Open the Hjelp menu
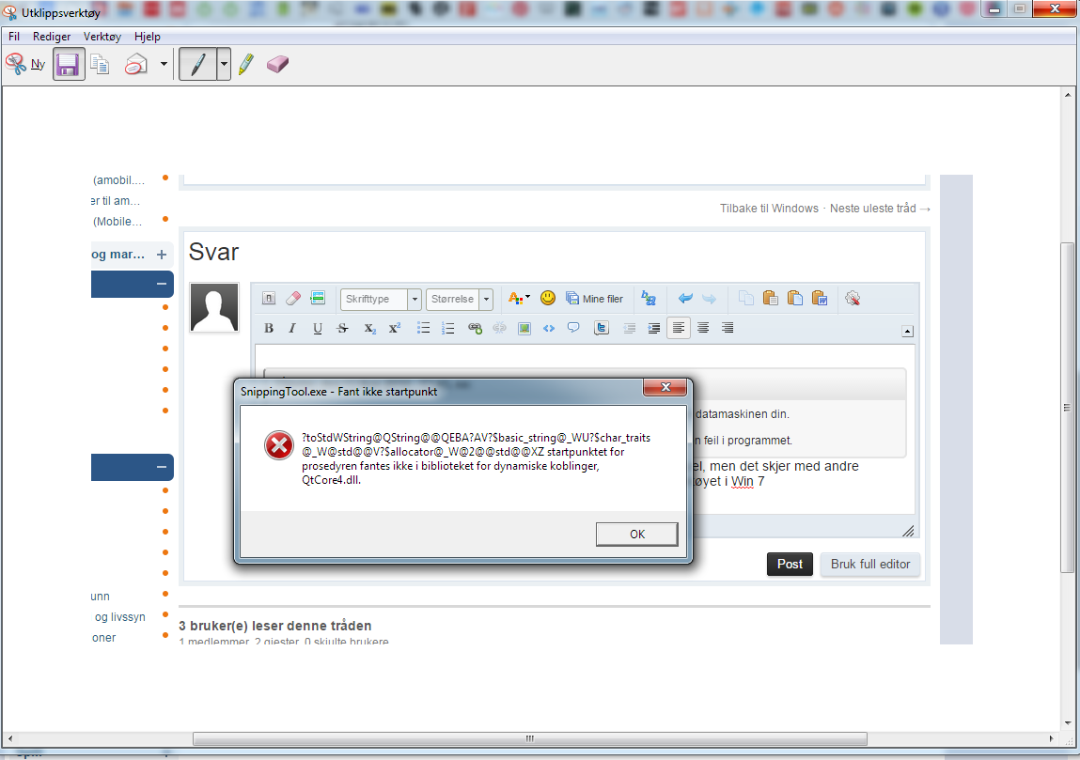Image resolution: width=1080 pixels, height=760 pixels. click(x=148, y=37)
